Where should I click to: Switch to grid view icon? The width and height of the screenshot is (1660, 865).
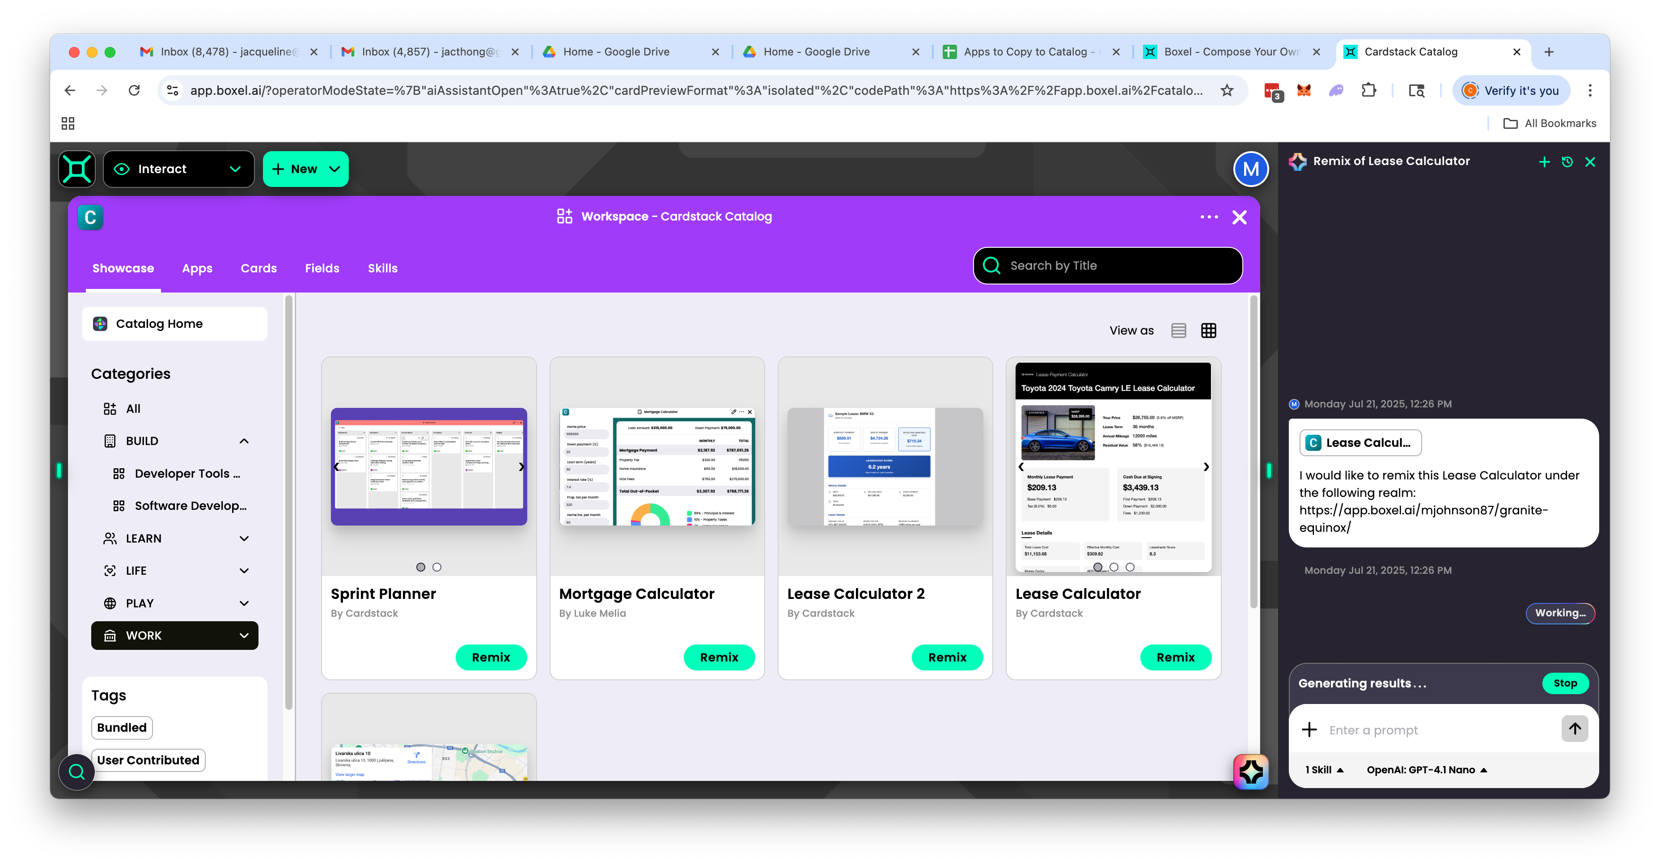tap(1208, 331)
